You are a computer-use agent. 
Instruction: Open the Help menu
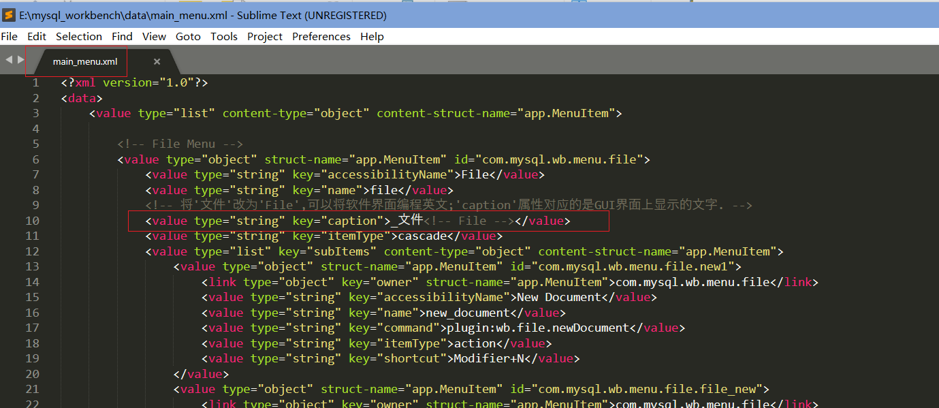click(372, 36)
